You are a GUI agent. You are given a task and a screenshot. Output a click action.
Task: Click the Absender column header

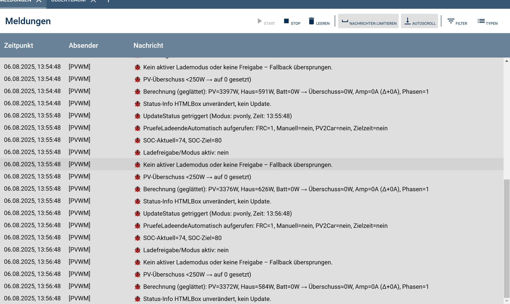pos(83,45)
